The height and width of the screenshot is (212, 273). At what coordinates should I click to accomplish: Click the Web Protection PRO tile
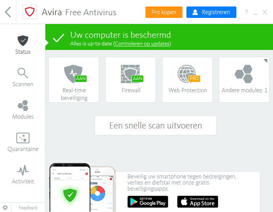click(x=187, y=80)
